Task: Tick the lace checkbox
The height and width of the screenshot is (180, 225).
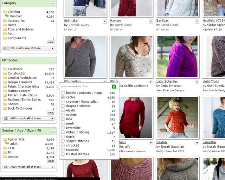Action: point(63,119)
